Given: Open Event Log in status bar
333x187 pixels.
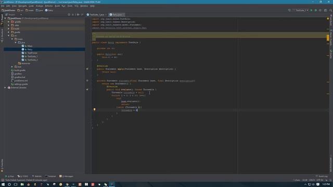Looking at the screenshot, I should [322, 176].
